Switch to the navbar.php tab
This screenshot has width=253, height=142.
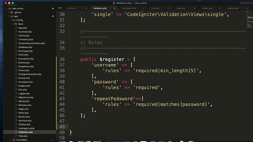(x=207, y=8)
